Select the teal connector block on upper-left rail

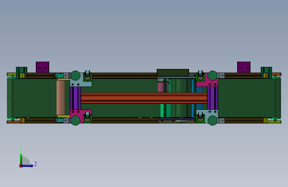(x=59, y=76)
